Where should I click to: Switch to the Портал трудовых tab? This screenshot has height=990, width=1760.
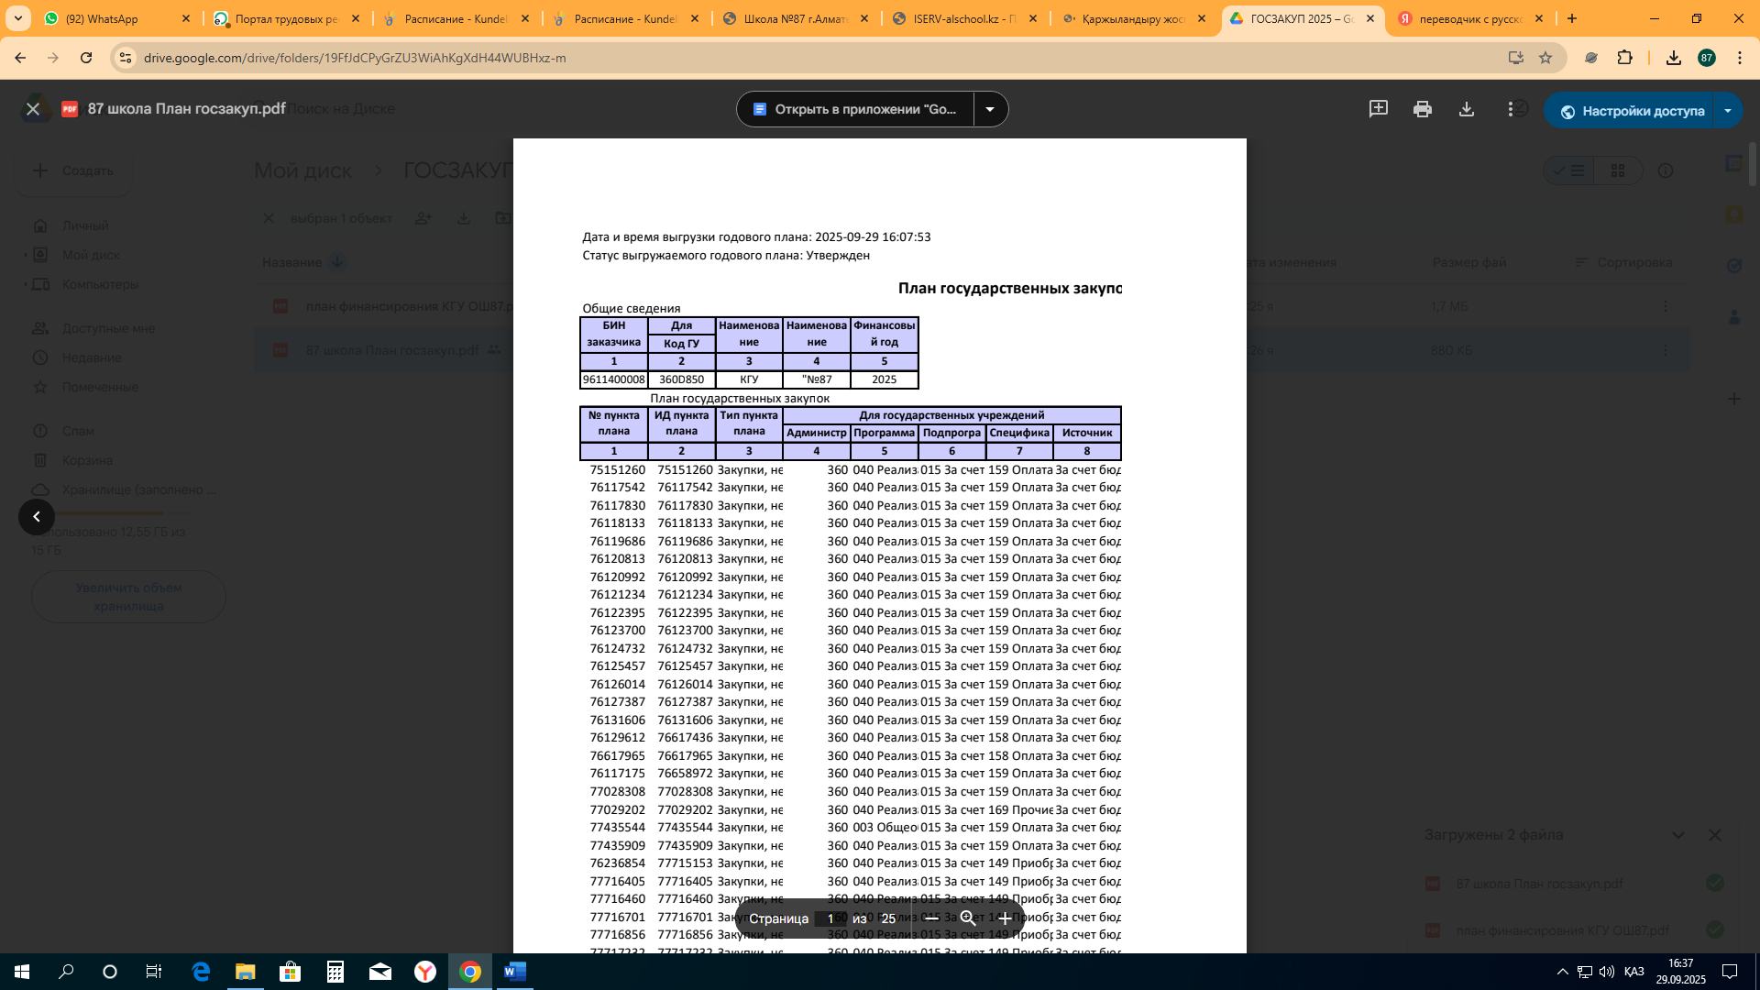click(286, 18)
